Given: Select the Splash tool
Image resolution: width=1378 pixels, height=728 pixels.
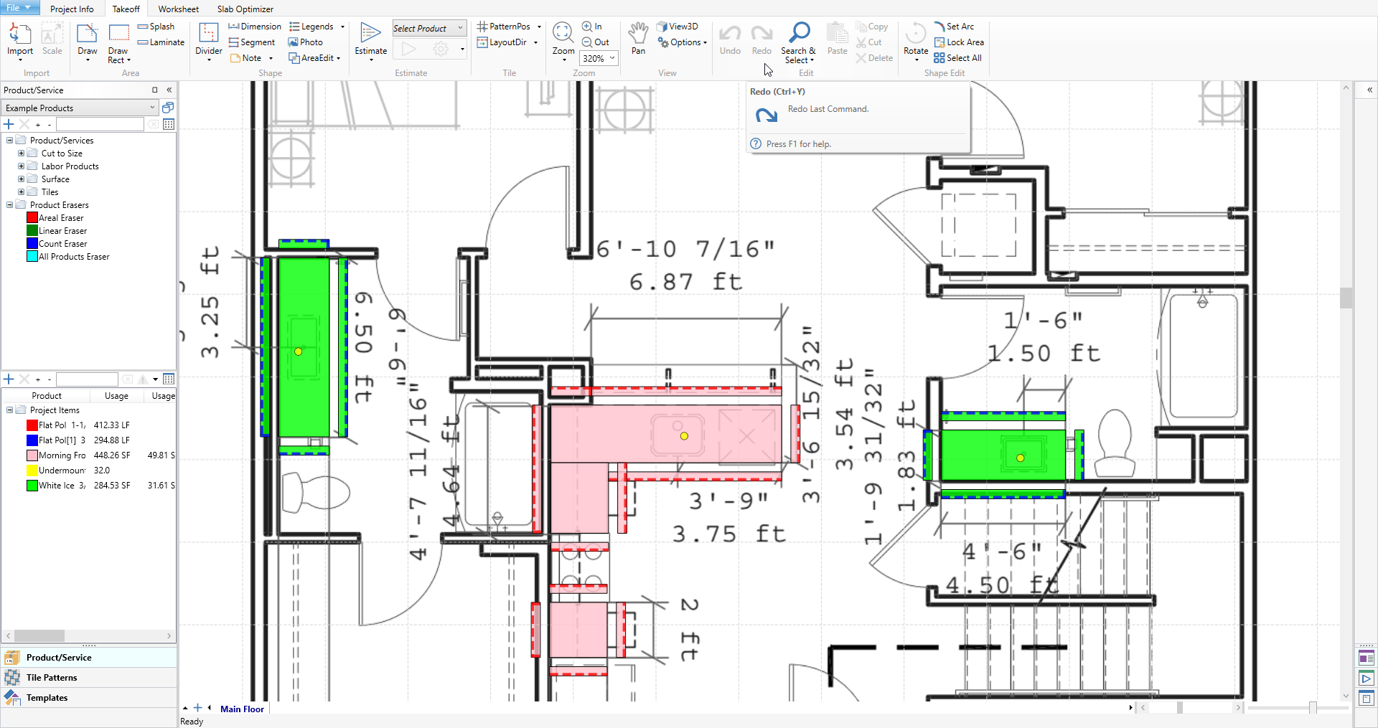Looking at the screenshot, I should click(x=156, y=26).
